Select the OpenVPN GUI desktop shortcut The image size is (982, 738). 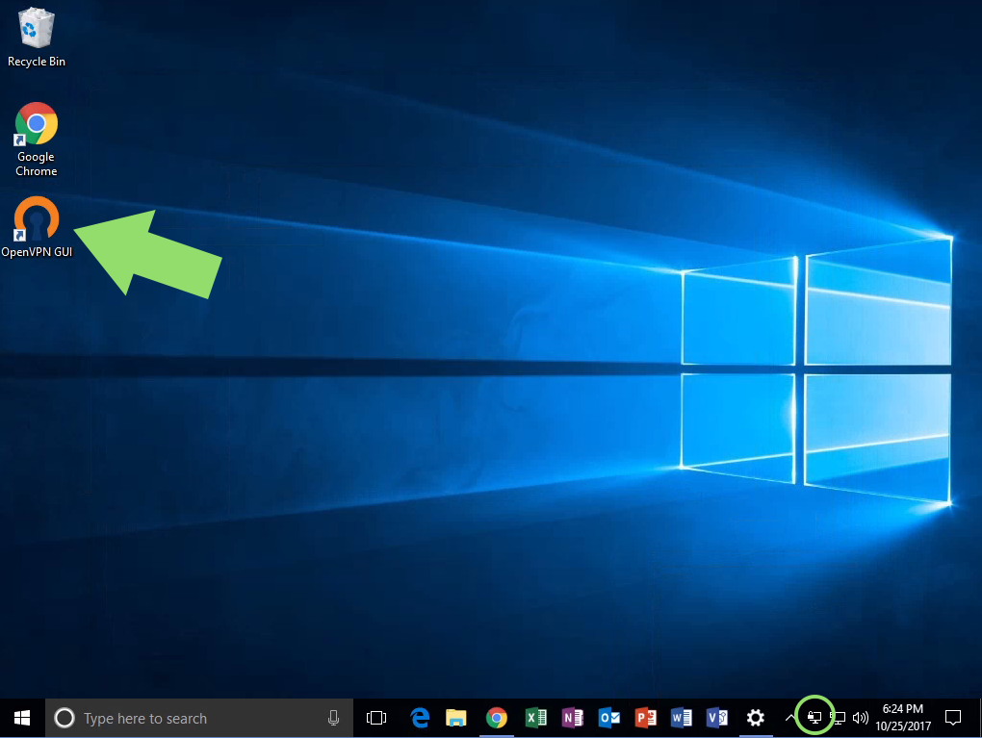coord(37,227)
